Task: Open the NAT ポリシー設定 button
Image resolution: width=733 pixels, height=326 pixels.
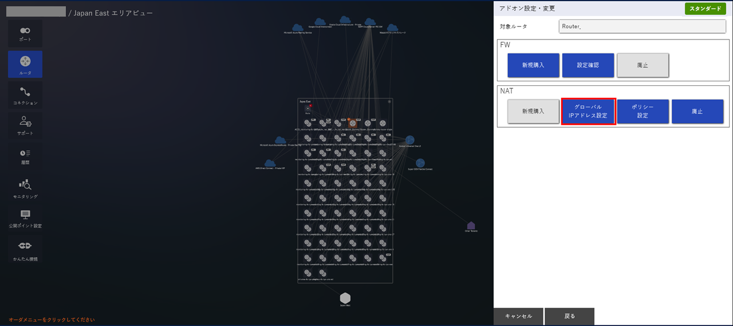Action: (643, 111)
